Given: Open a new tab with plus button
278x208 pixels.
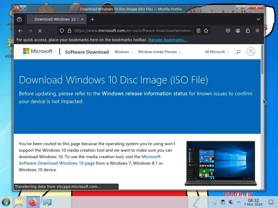Looking at the screenshot, I should pos(92,19).
